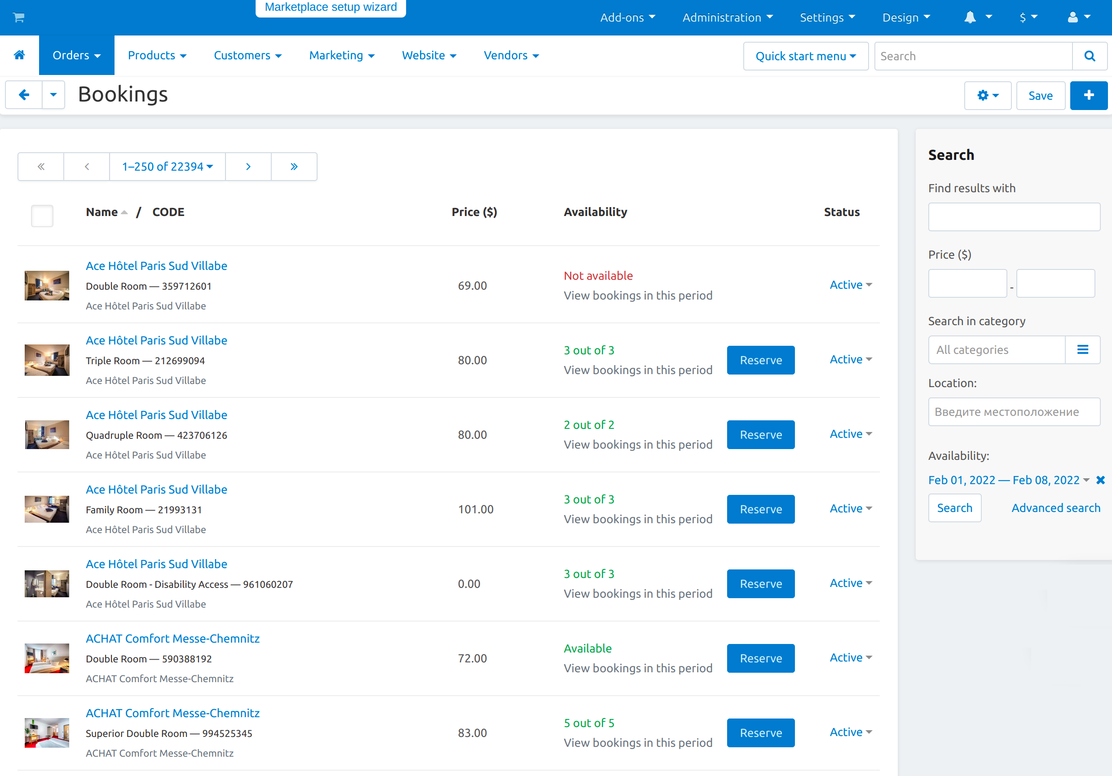Clear the availability date filter
The image size is (1112, 776).
coord(1100,480)
